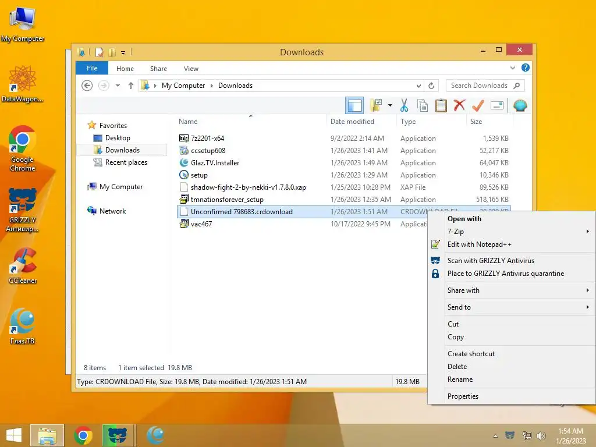Choose Place to GRIZZLY Antivirus quarantine
596x447 pixels.
click(x=512, y=274)
